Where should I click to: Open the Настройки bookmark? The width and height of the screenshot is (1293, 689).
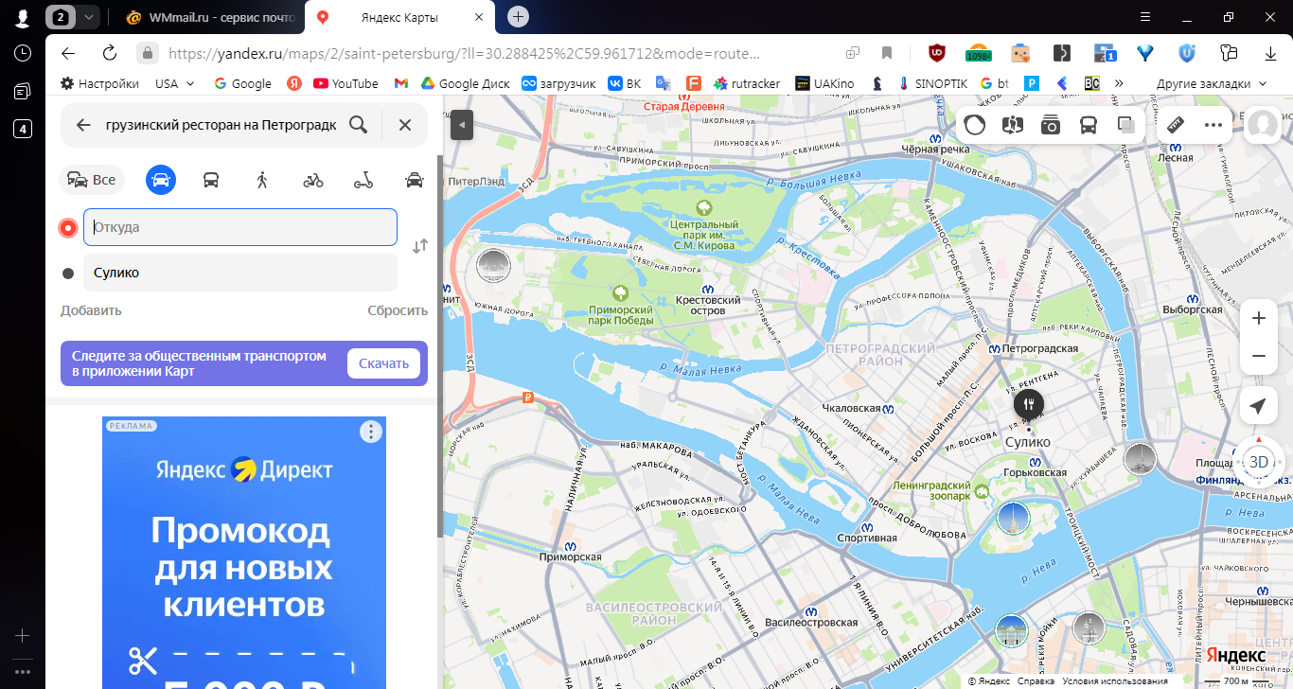tap(99, 83)
